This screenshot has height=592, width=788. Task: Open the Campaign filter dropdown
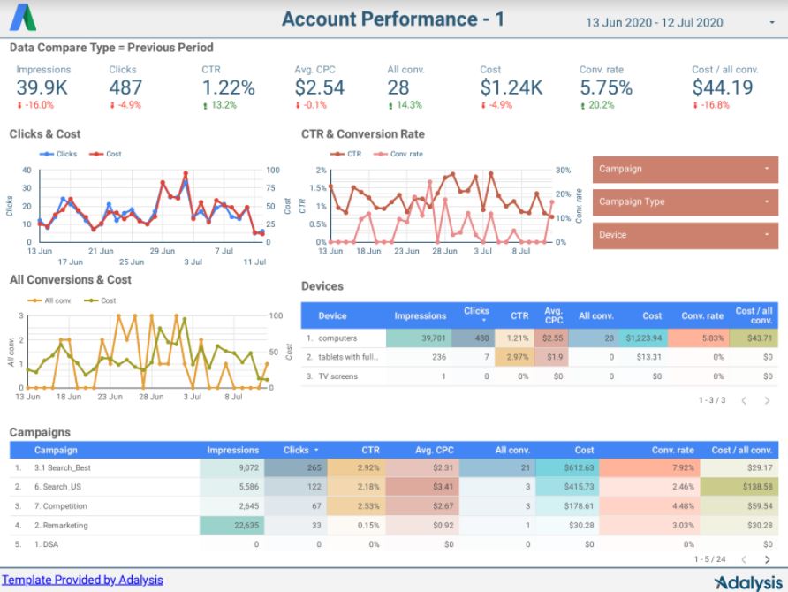[684, 169]
